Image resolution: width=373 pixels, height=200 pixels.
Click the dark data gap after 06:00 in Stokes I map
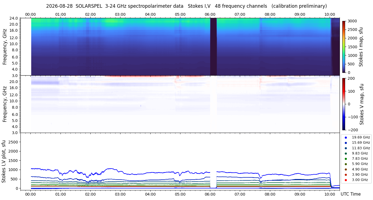click(213, 47)
